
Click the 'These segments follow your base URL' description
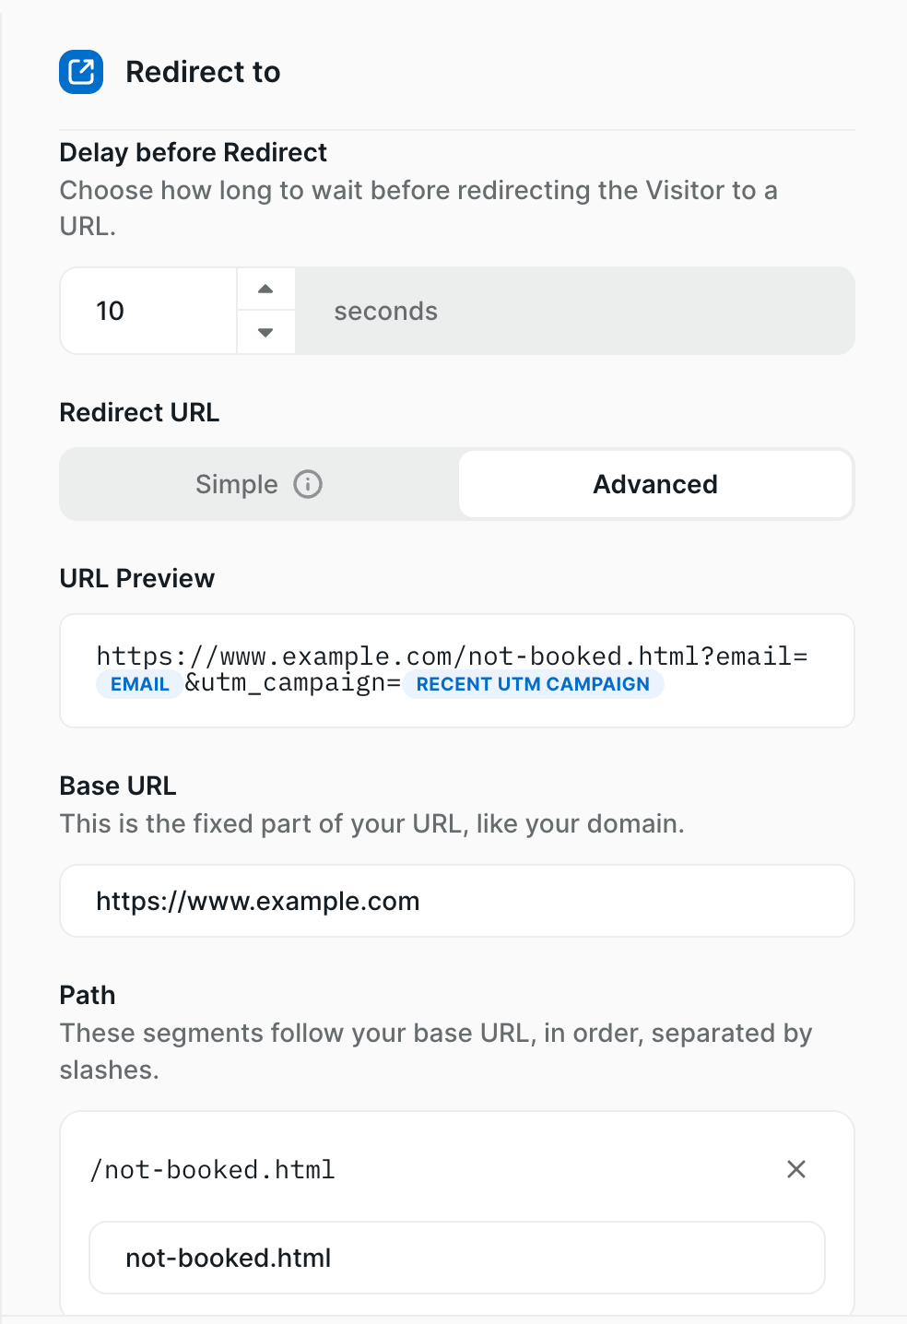(436, 1051)
